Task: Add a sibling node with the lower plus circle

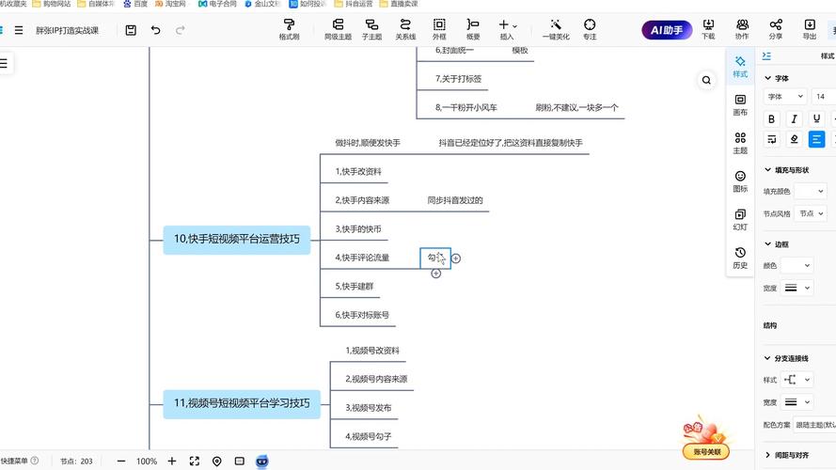Action: tap(435, 274)
